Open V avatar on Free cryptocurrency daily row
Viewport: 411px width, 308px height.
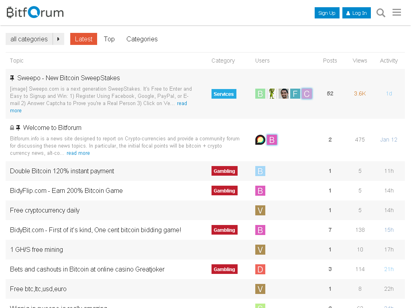coord(260,210)
